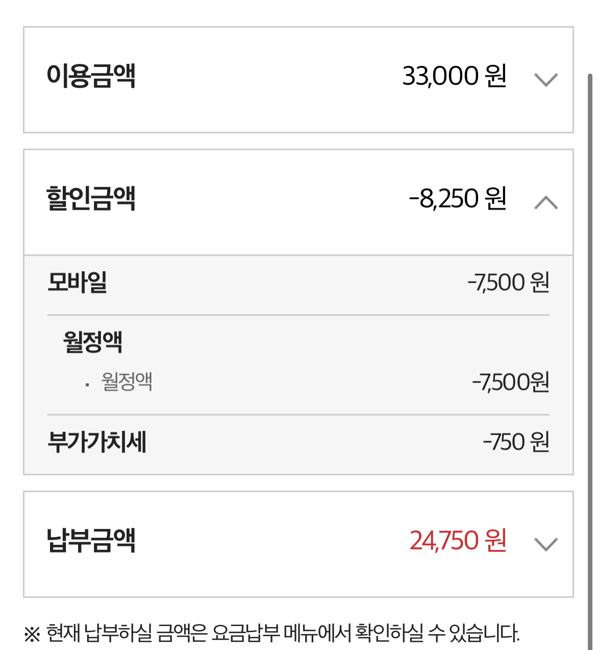597x650 pixels.
Task: Collapse the 할인금액 section chevron
Action: pyautogui.click(x=545, y=203)
